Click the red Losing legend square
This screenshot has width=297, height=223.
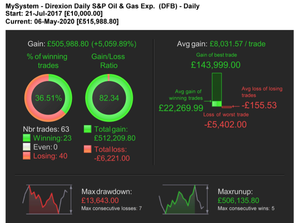[26, 156]
